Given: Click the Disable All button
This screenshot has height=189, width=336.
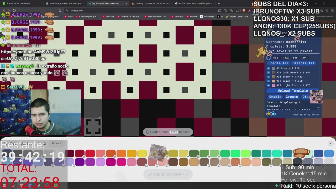Looking at the screenshot, I should click(303, 63).
